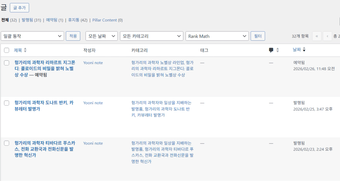Go to first page pagination arrow

(317, 36)
